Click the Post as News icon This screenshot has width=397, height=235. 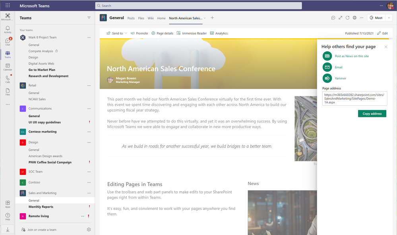(x=327, y=56)
